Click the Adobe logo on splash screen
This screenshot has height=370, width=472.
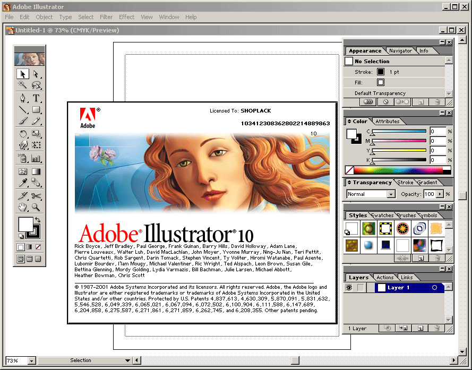tap(89, 118)
